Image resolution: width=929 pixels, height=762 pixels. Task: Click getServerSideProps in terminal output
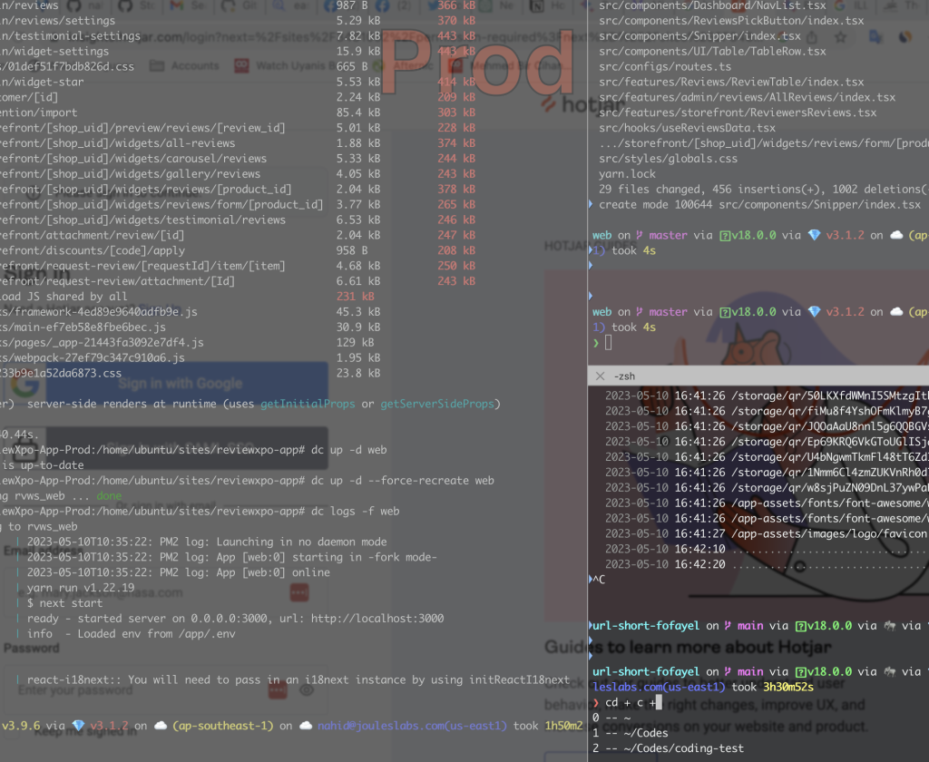click(437, 404)
